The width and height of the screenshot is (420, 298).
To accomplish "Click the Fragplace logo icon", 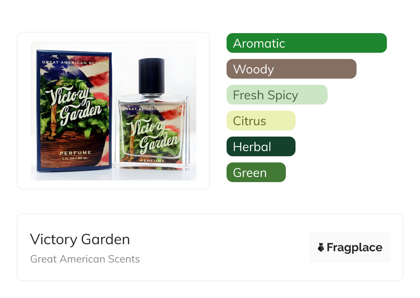I will pos(321,247).
